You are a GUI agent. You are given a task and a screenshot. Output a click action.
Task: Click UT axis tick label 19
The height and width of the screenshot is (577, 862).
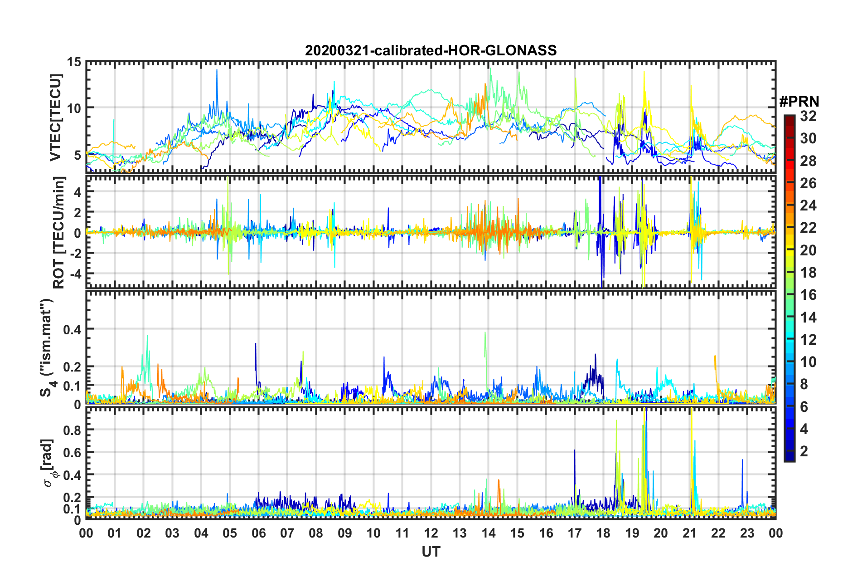[632, 533]
